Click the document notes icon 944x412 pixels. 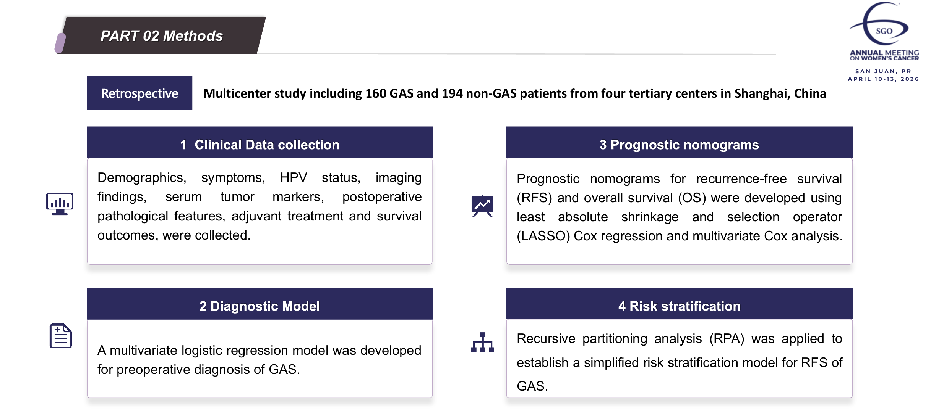pyautogui.click(x=60, y=336)
